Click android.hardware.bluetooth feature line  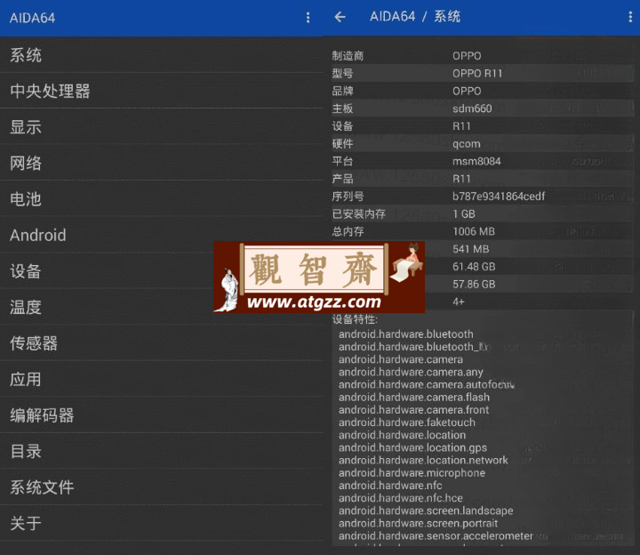tap(405, 334)
